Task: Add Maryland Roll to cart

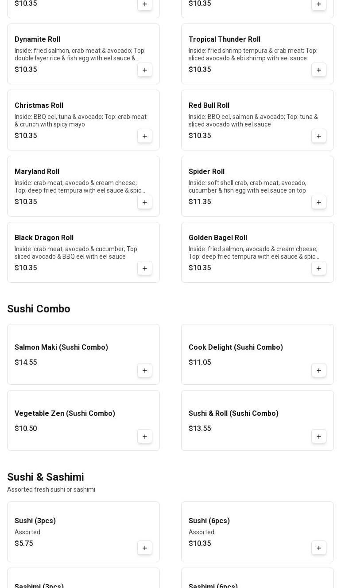Action: [x=145, y=202]
